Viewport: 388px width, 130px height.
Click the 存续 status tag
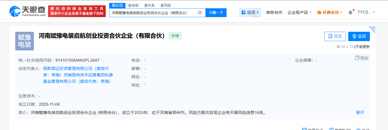point(175,36)
